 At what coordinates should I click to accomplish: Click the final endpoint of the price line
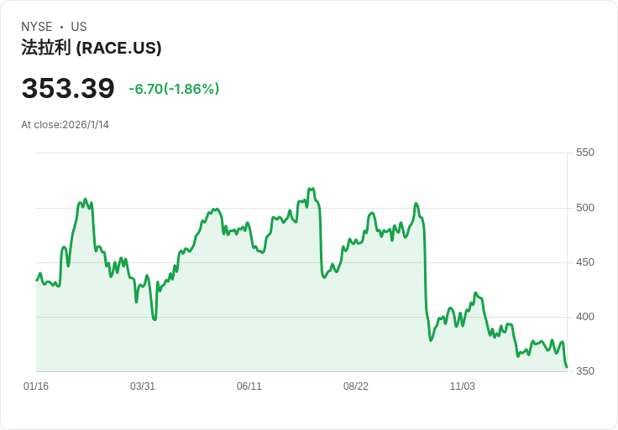tap(567, 366)
